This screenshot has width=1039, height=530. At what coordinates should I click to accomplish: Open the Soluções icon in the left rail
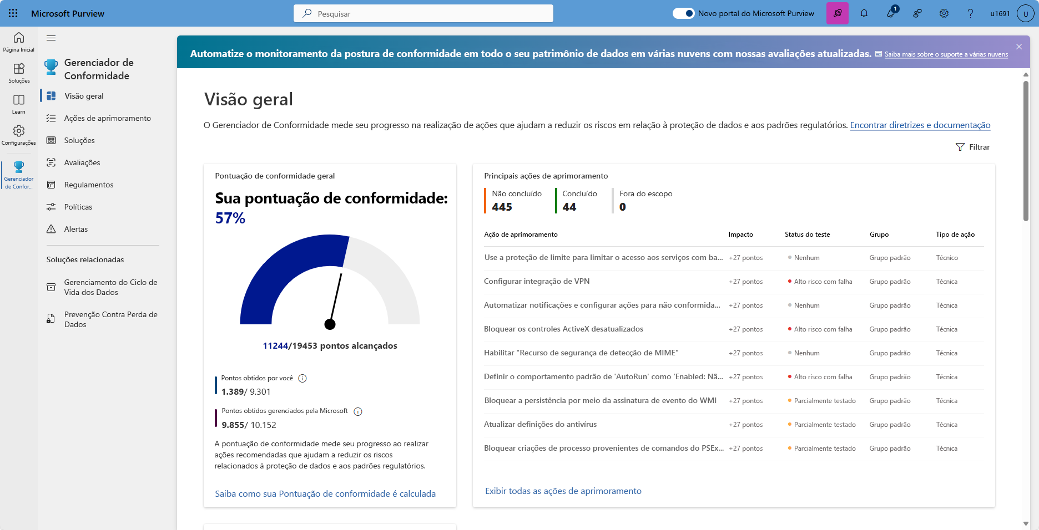[19, 73]
